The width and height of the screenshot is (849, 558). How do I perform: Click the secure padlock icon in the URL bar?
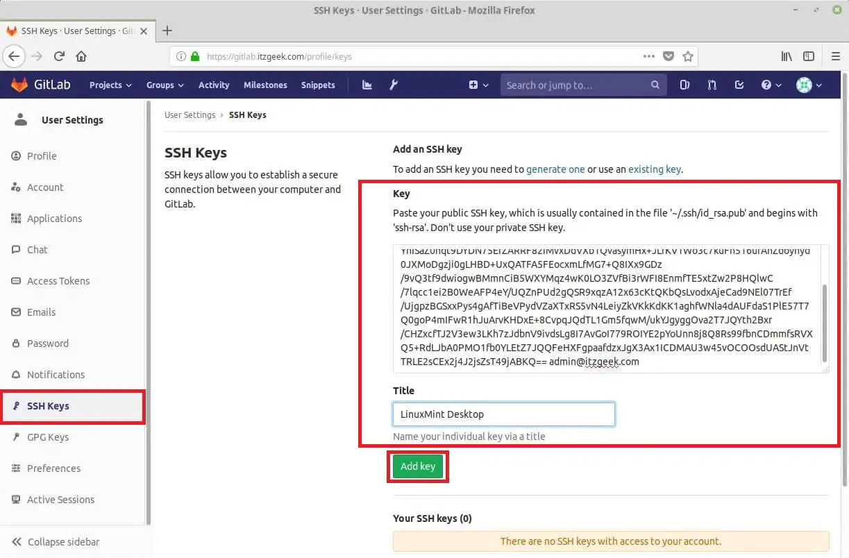click(195, 56)
